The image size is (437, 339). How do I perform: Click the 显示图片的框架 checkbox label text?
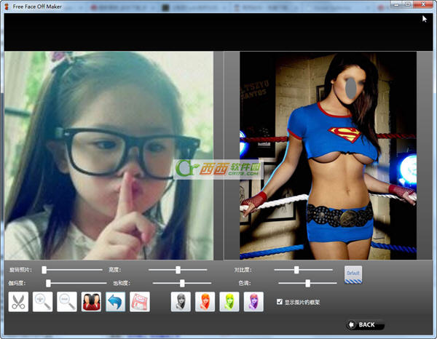coord(302,302)
